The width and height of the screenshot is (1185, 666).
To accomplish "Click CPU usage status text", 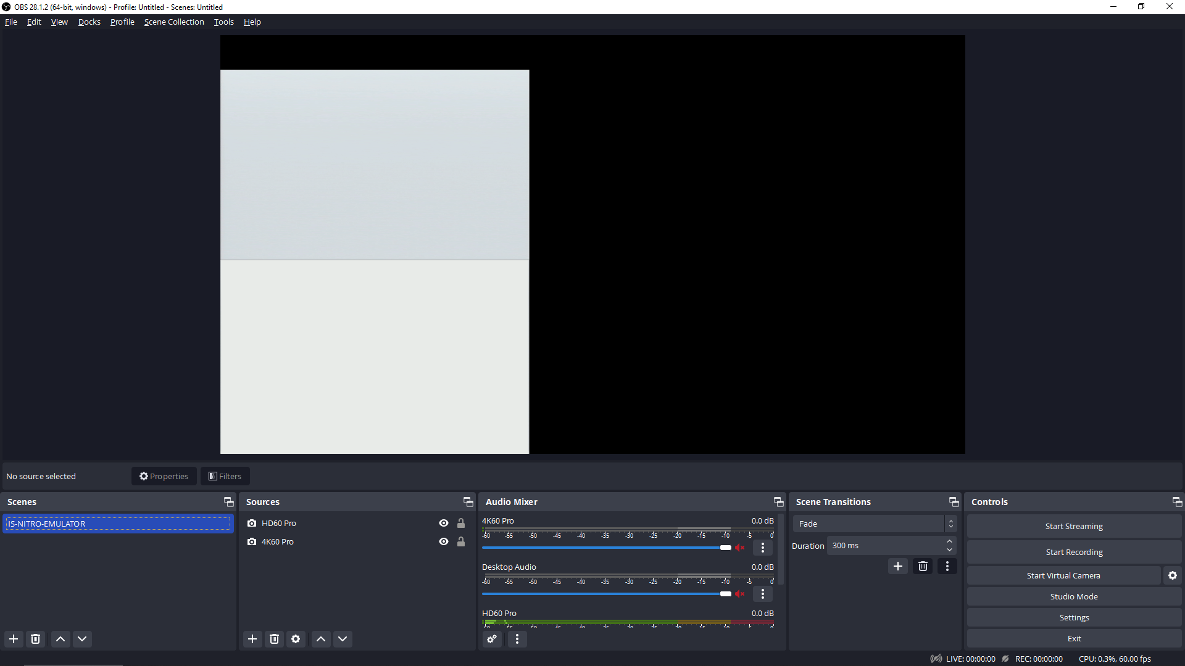I will click(x=1115, y=659).
